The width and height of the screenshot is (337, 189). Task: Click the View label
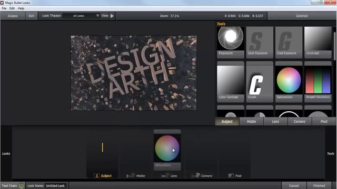click(x=105, y=16)
